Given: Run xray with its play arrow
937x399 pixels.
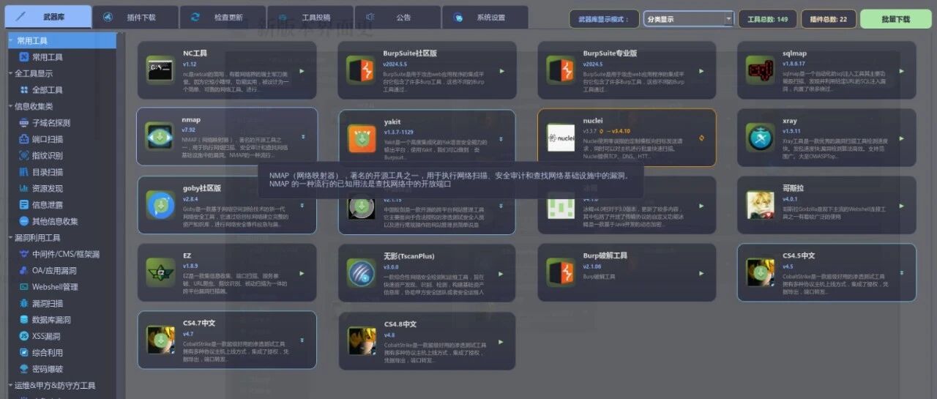Looking at the screenshot, I should click(x=901, y=138).
